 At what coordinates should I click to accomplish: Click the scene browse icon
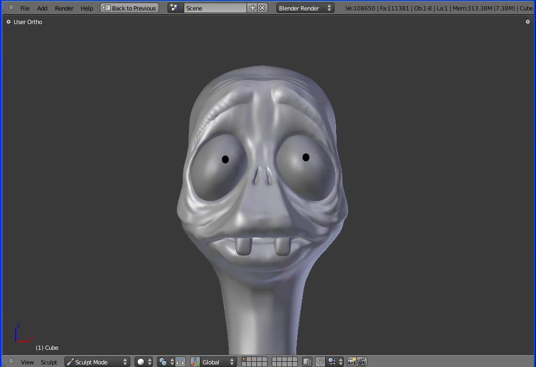(x=175, y=8)
